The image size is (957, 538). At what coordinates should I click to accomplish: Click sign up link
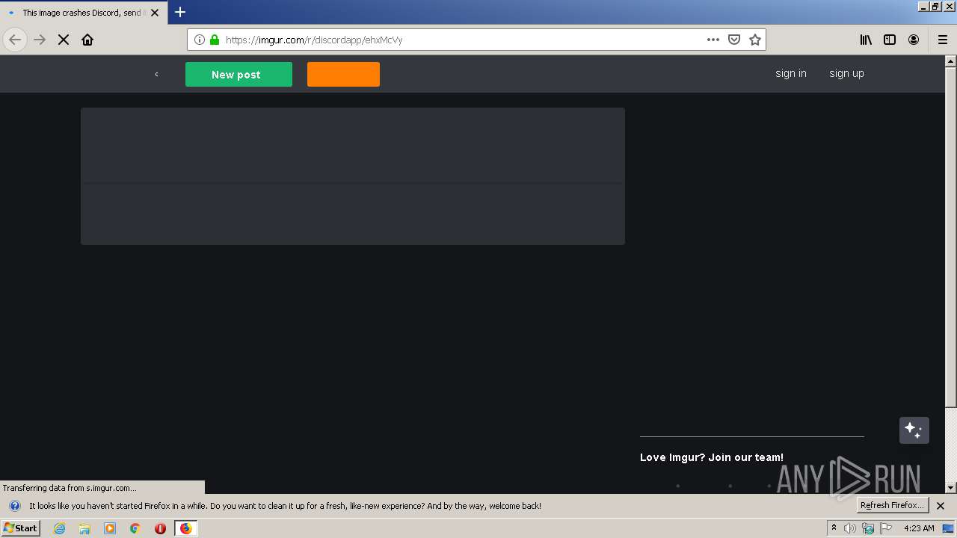(846, 73)
